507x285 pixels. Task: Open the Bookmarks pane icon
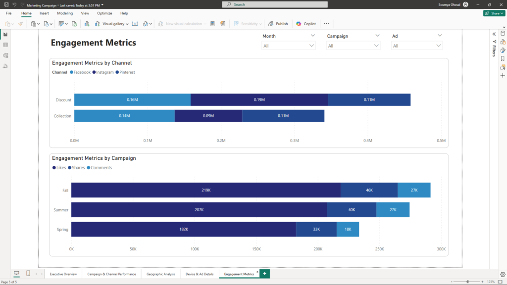[x=503, y=58]
